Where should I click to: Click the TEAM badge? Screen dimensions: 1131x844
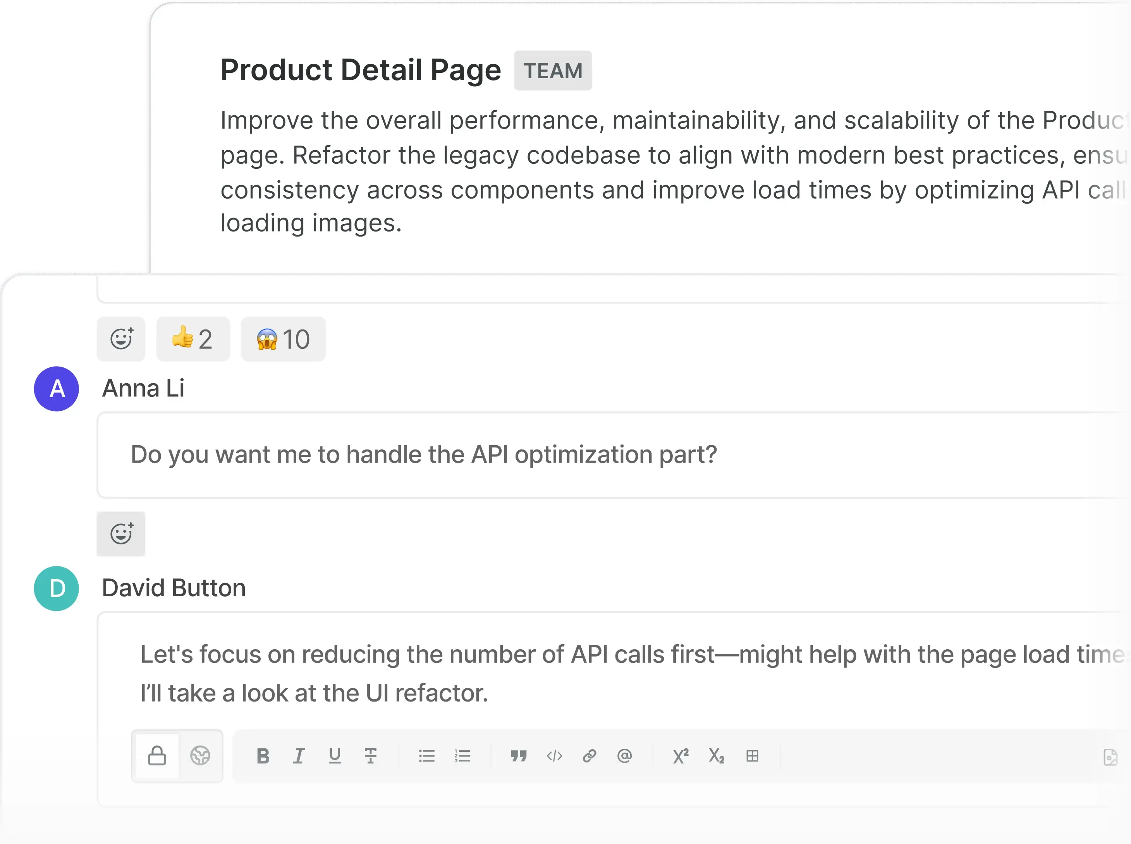pos(552,70)
